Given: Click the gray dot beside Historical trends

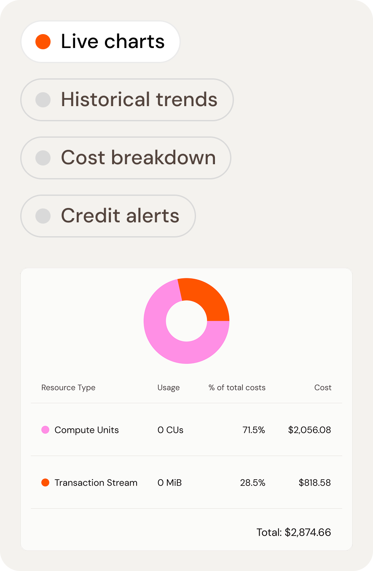Looking at the screenshot, I should click(x=43, y=100).
